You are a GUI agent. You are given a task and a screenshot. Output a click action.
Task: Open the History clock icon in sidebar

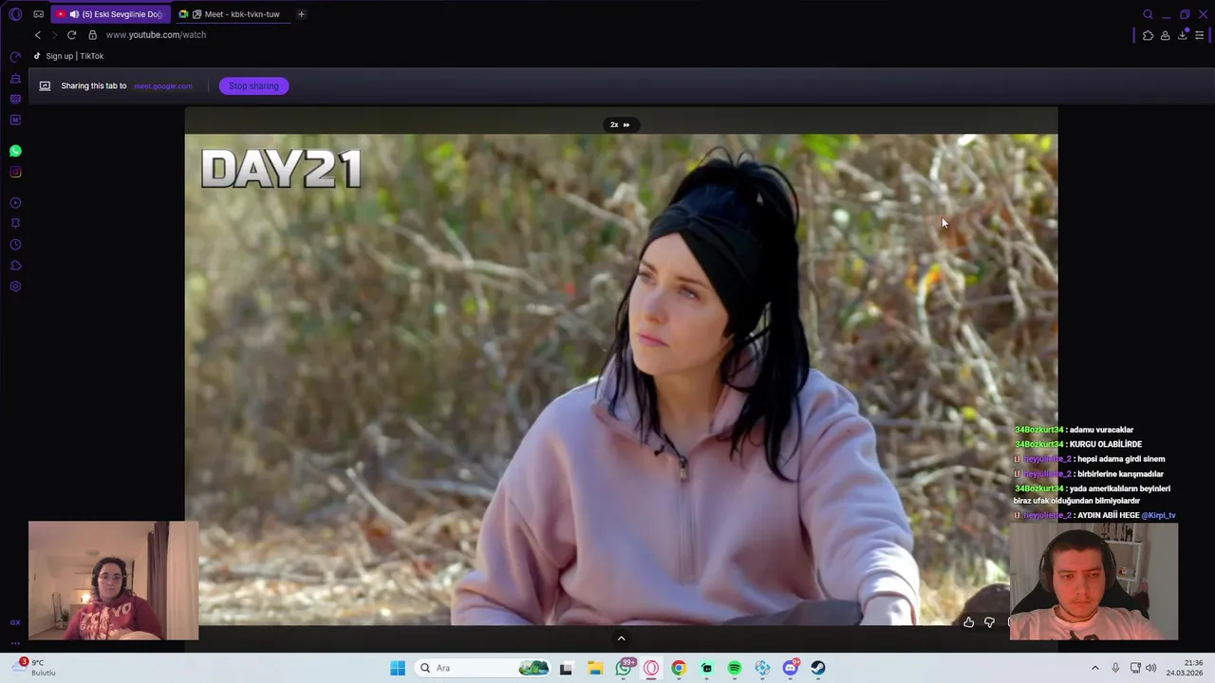pos(15,245)
